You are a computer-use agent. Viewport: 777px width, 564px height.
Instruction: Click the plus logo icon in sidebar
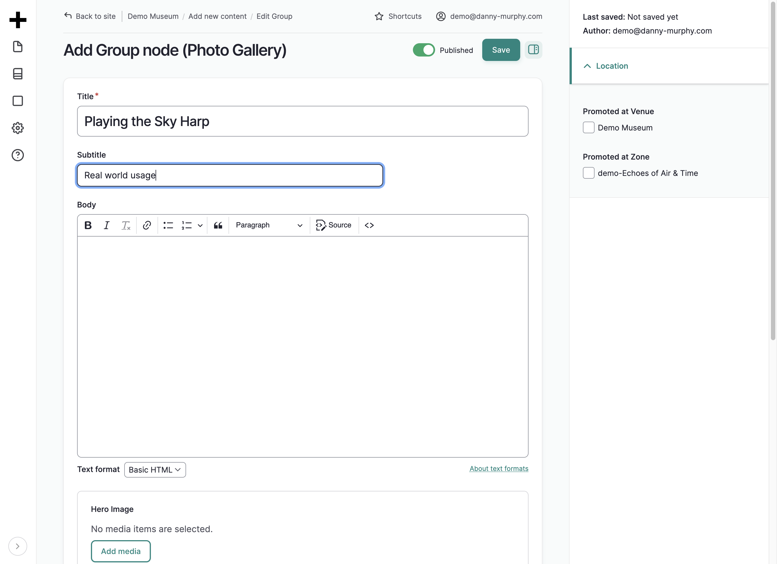coord(18,20)
